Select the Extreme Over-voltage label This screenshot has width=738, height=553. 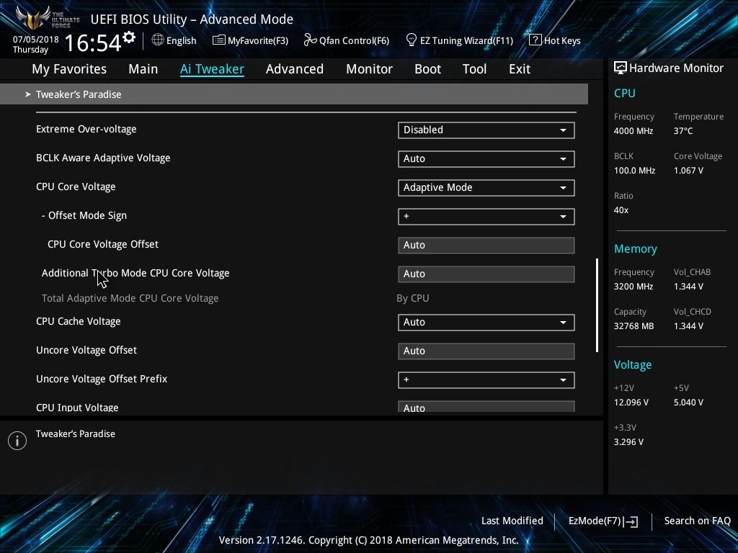(x=86, y=129)
